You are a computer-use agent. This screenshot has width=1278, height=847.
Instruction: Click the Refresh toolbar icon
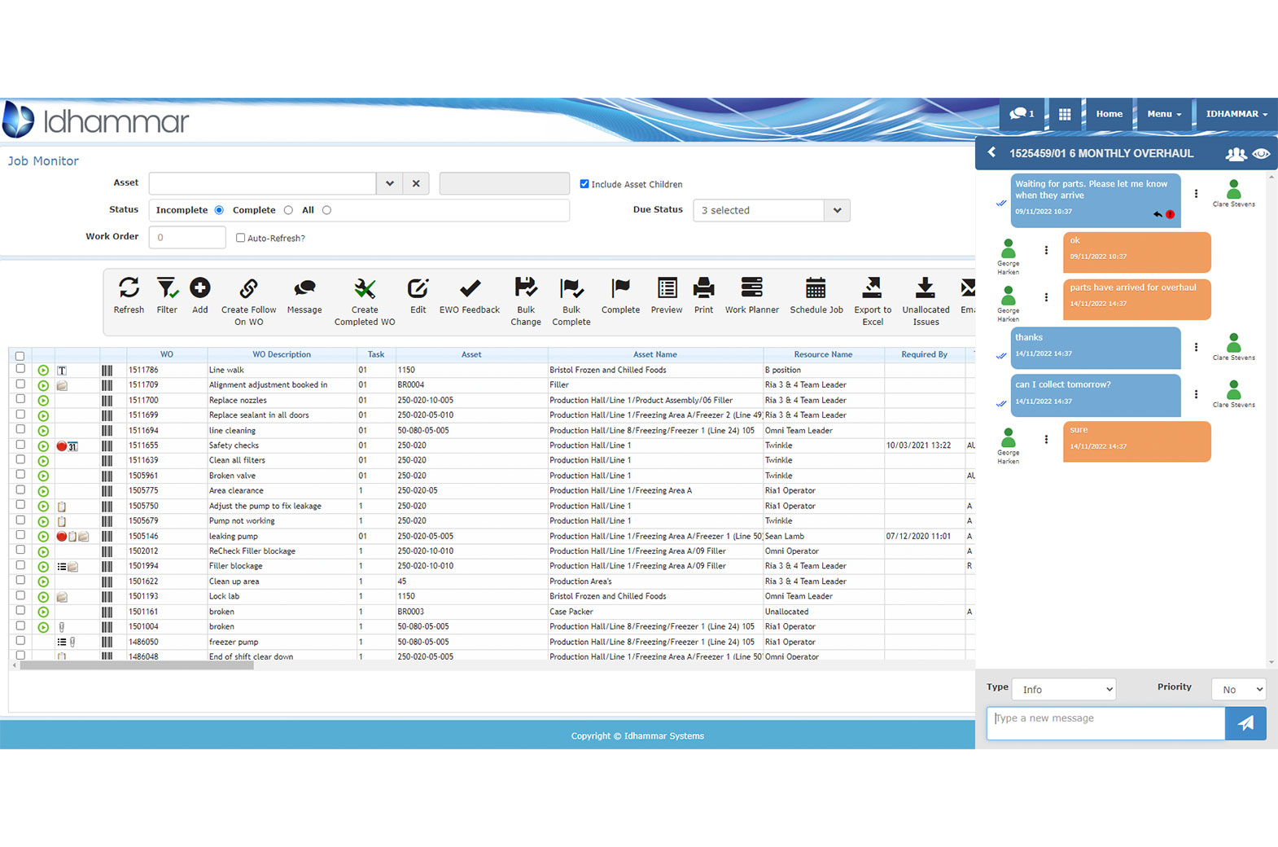(x=129, y=288)
